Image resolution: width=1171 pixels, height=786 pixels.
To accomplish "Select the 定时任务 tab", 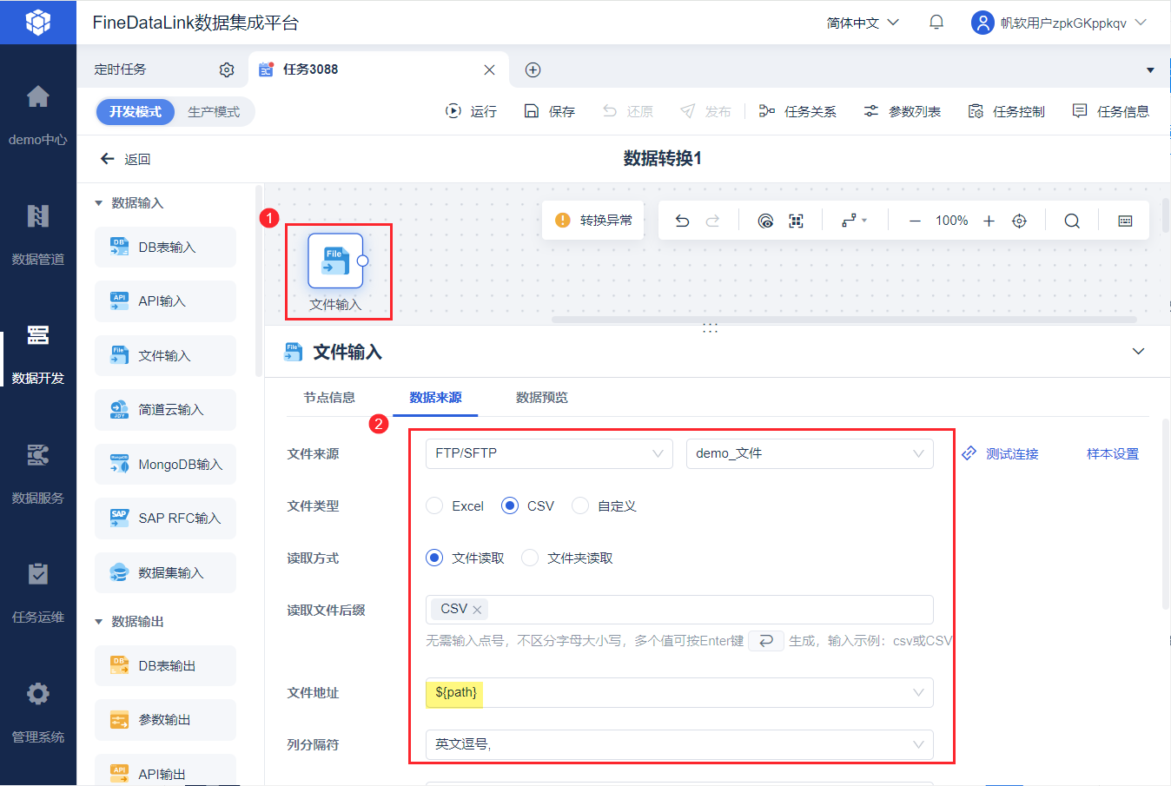I will (x=120, y=69).
